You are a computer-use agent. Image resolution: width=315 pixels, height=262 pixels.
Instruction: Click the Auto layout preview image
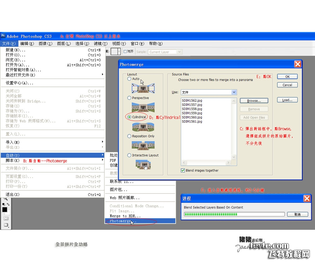pyautogui.click(x=143, y=88)
